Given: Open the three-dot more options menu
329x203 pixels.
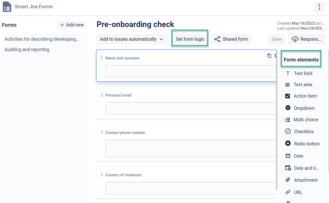Looking at the screenshot, I should [319, 7].
